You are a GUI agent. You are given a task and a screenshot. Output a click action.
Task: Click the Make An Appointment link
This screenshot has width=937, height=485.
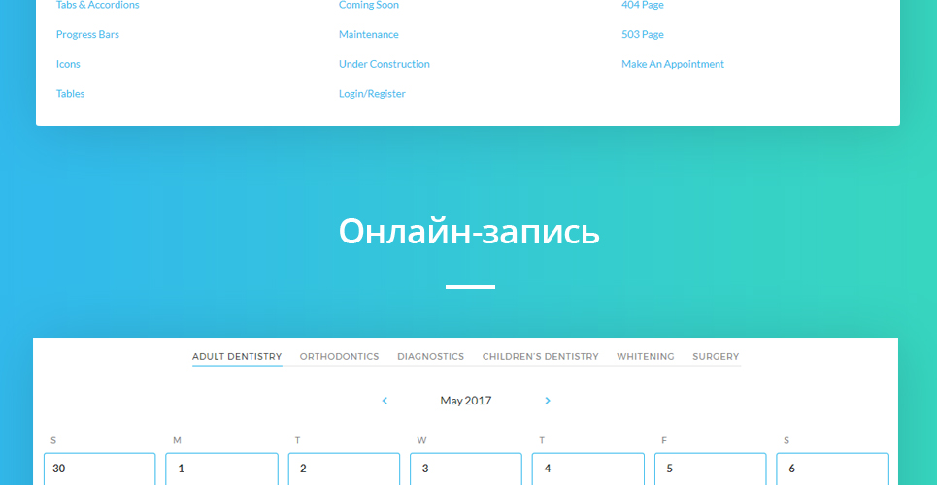point(673,64)
